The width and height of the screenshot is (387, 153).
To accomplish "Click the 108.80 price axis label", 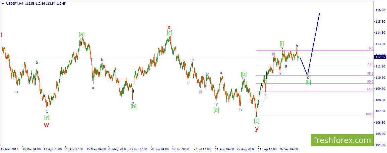I will [x=380, y=100].
